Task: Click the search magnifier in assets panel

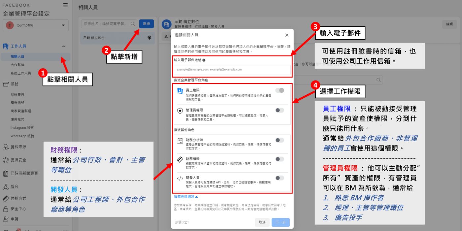Action: tap(379, 80)
